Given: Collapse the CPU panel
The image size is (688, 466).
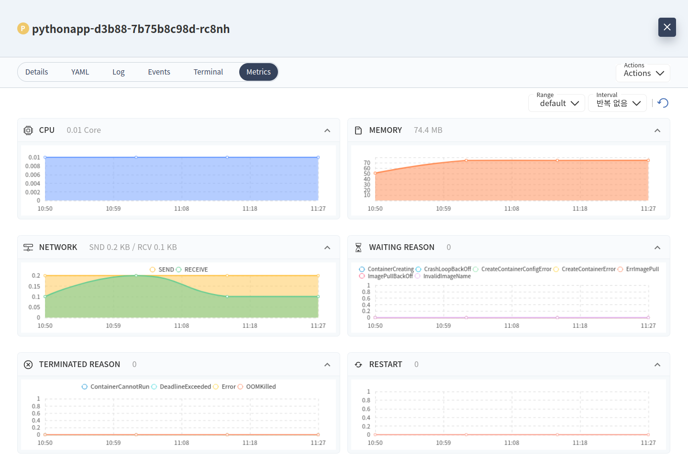Looking at the screenshot, I should (x=327, y=130).
